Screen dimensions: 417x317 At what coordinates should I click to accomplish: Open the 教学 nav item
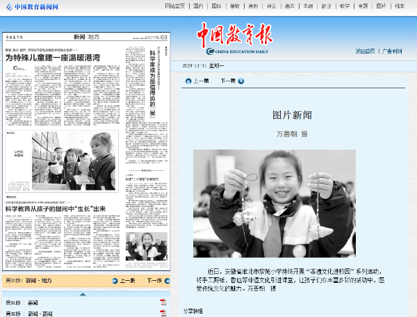click(345, 6)
